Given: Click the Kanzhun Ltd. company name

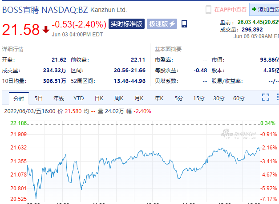Looking at the screenshot, I should pos(109,10).
